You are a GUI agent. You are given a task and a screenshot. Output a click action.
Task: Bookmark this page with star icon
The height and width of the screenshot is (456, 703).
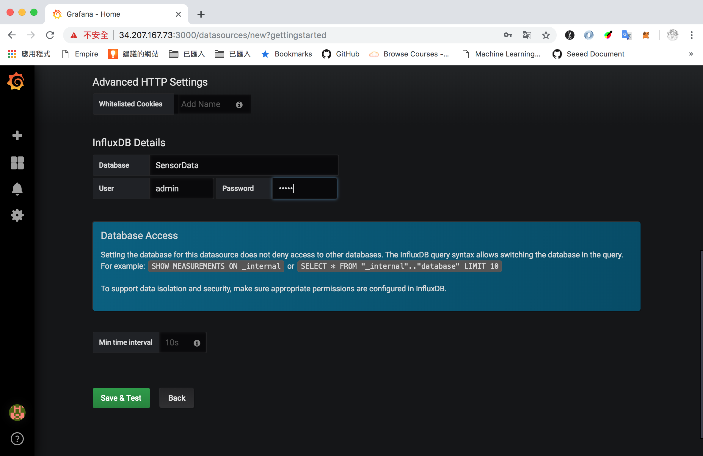(x=546, y=35)
